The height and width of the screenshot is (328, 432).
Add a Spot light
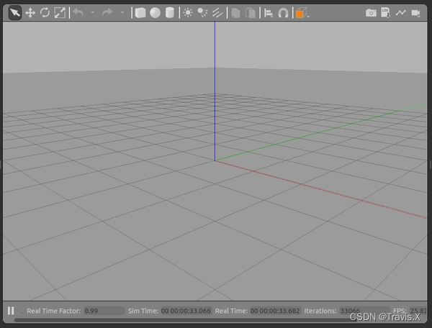coord(202,13)
